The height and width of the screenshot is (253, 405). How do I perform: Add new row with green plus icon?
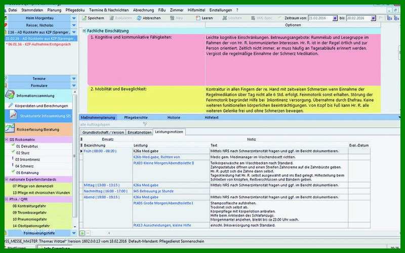point(82,233)
